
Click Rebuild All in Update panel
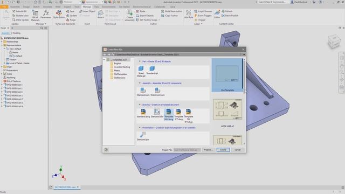[x=19, y=11]
